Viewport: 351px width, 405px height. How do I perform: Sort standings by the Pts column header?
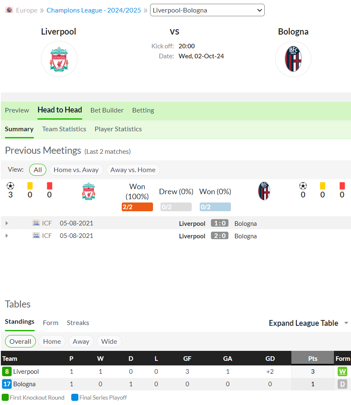[x=313, y=358]
